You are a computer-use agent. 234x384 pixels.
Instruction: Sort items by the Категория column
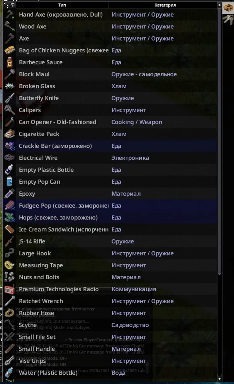coord(165,5)
